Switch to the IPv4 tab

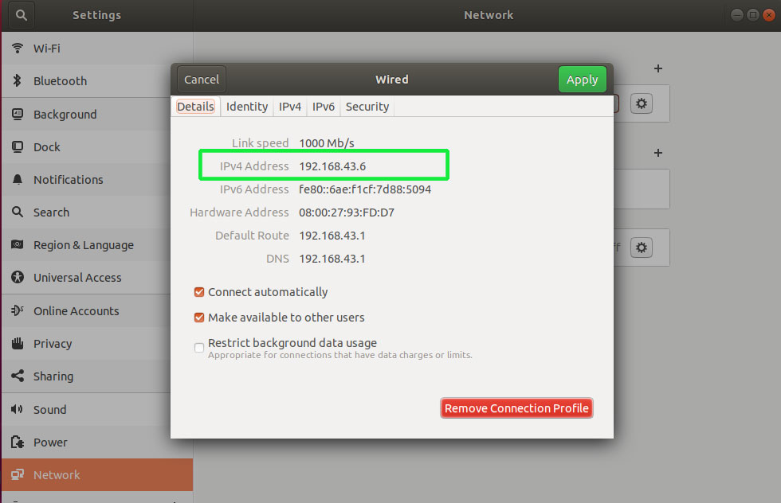click(x=290, y=107)
